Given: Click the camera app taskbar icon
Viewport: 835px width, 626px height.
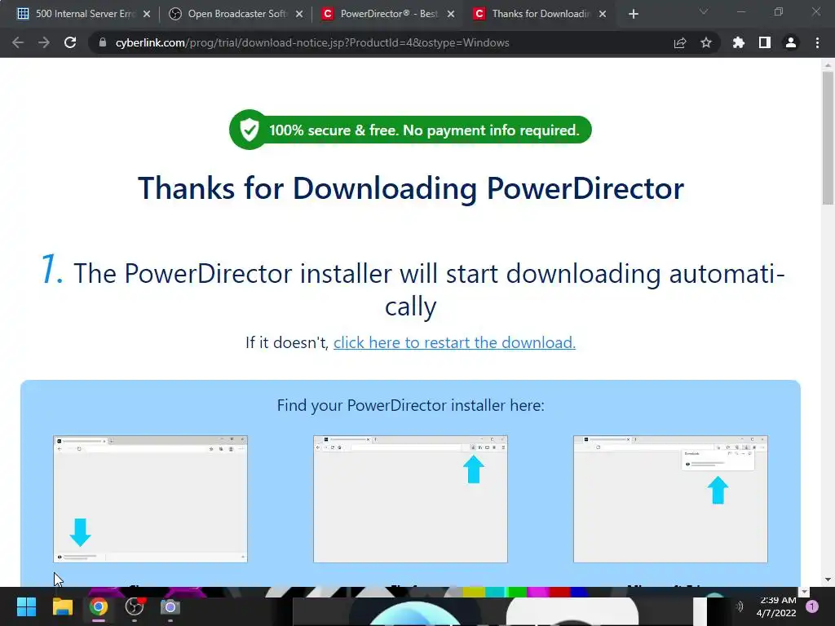Looking at the screenshot, I should pyautogui.click(x=170, y=606).
